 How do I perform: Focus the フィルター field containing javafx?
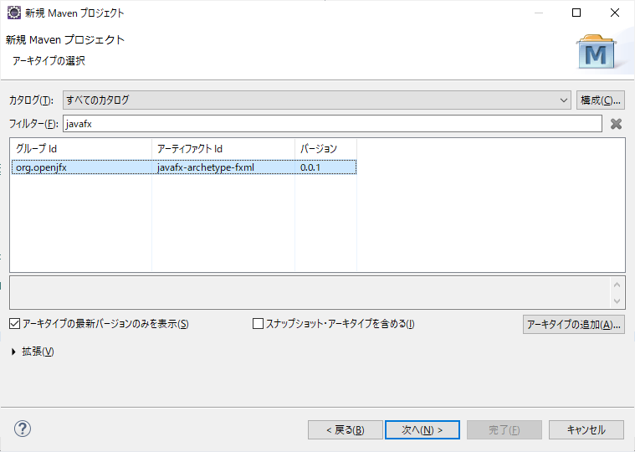click(332, 124)
